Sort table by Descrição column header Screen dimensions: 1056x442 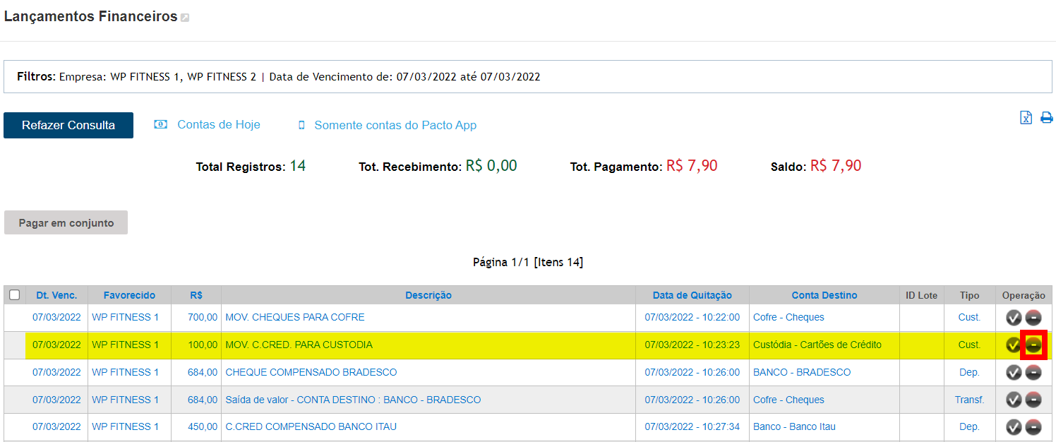[428, 295]
